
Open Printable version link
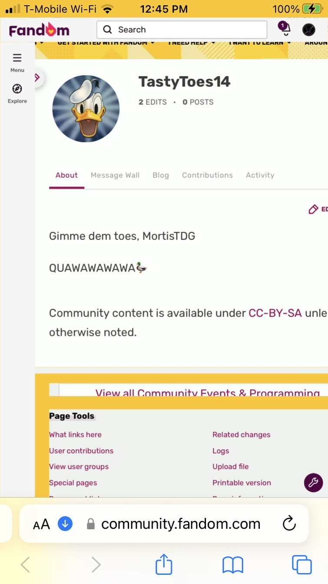pyautogui.click(x=242, y=483)
